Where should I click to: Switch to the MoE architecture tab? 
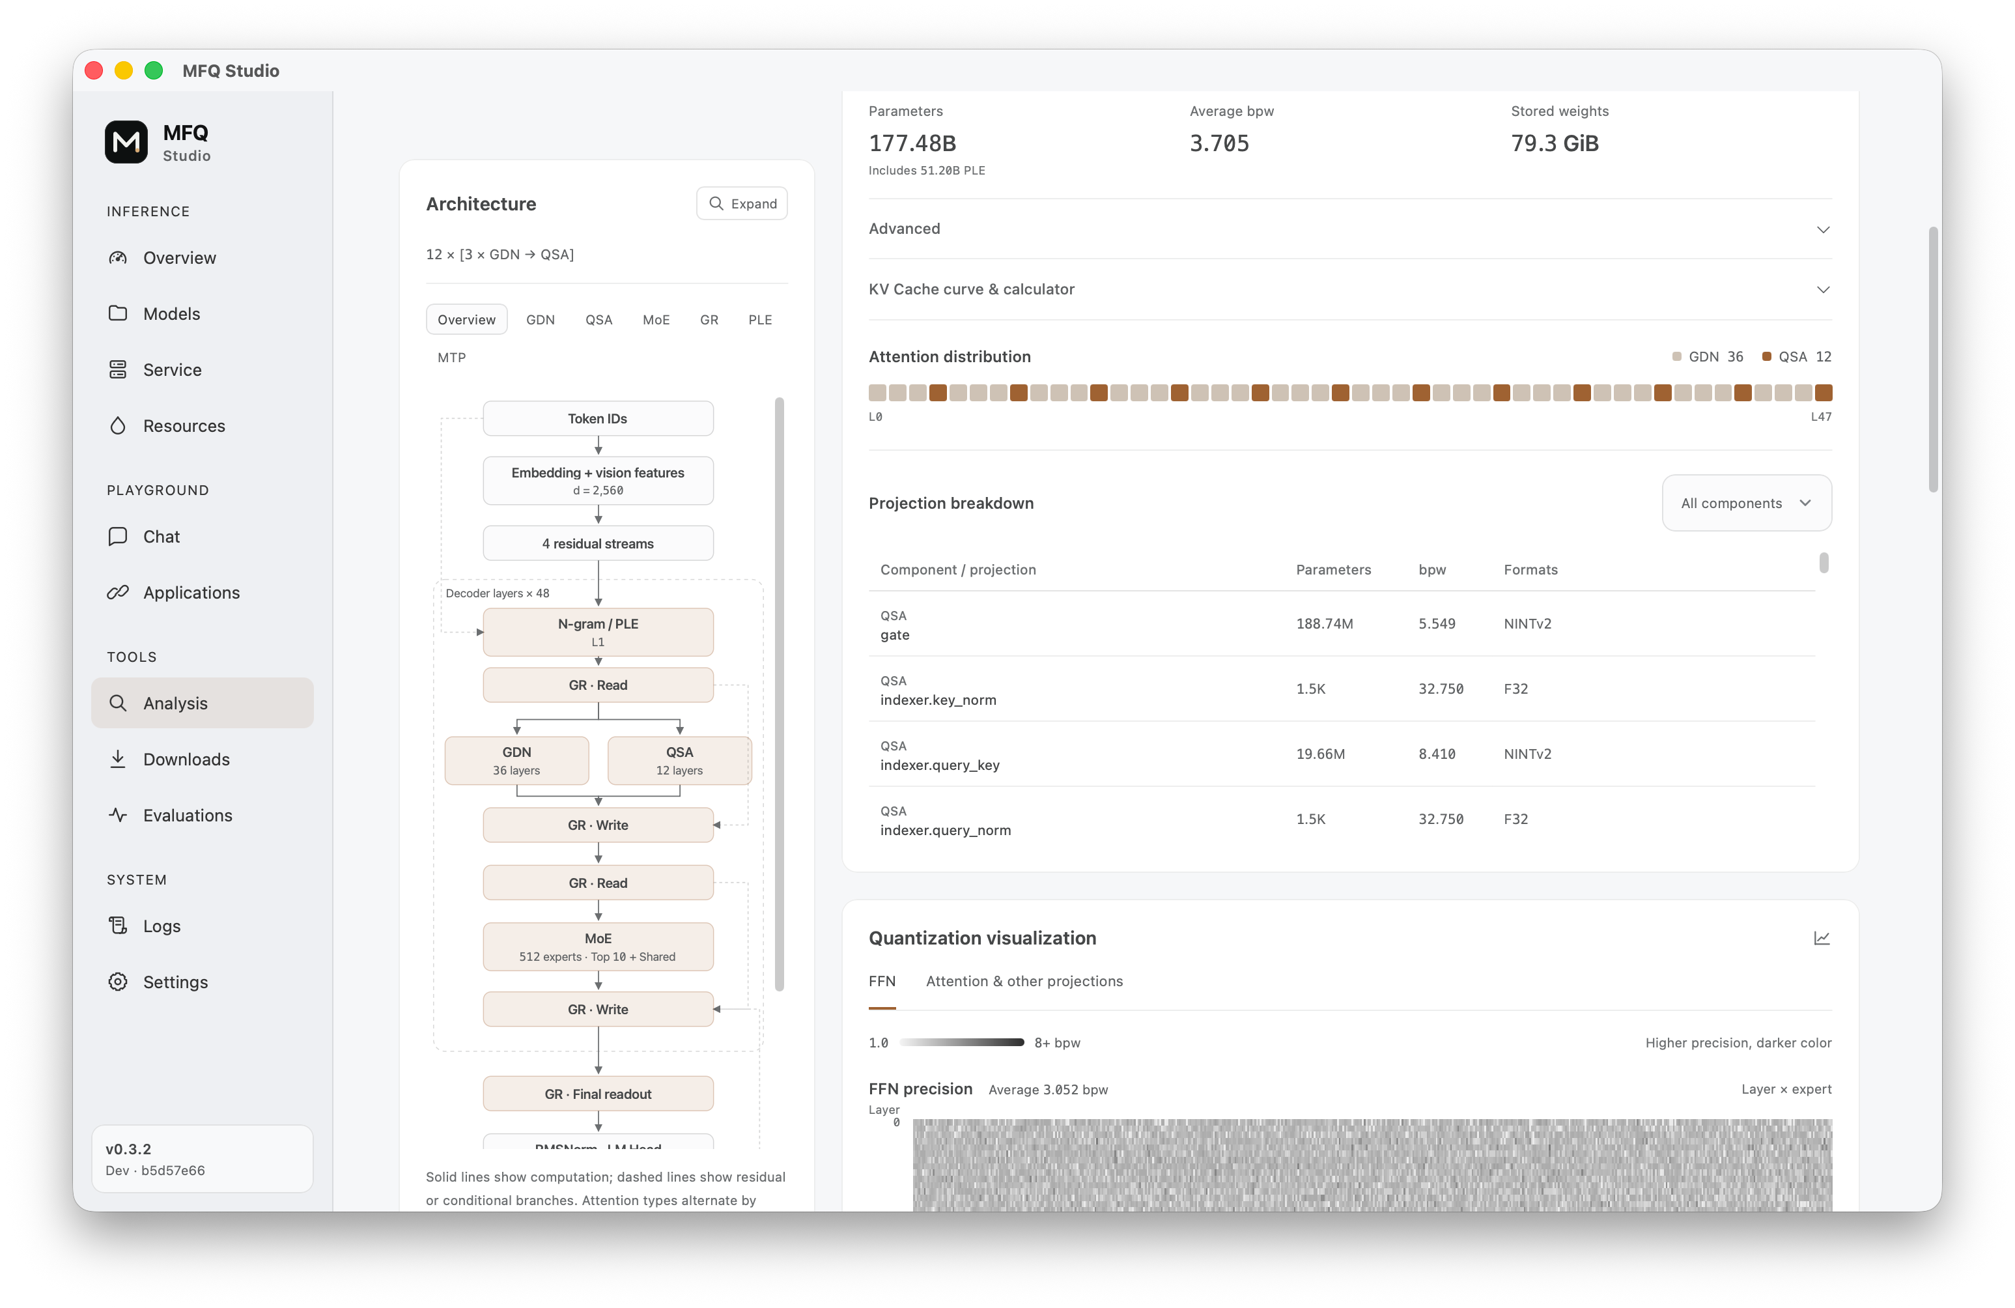click(x=656, y=319)
